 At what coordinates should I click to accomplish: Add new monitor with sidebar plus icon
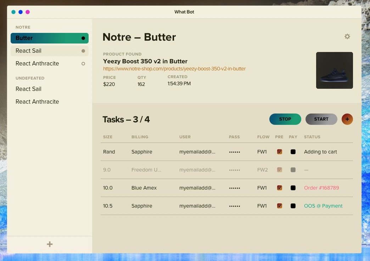click(50, 244)
